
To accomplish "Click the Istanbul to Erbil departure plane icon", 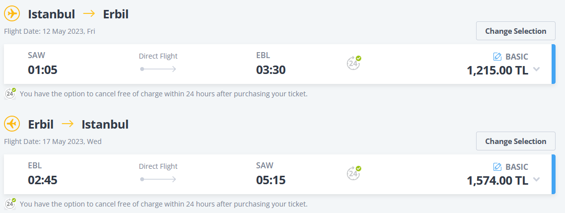I will click(x=12, y=14).
